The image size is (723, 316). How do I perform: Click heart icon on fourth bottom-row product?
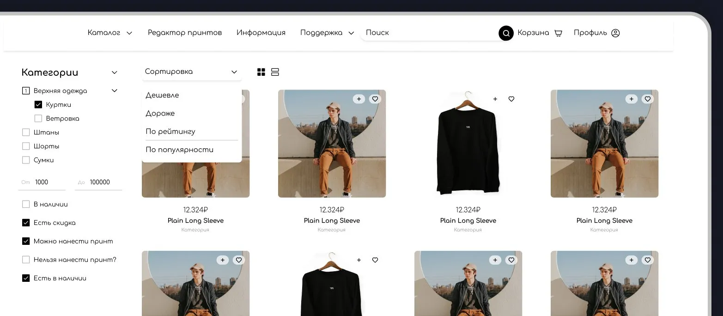[x=648, y=260]
